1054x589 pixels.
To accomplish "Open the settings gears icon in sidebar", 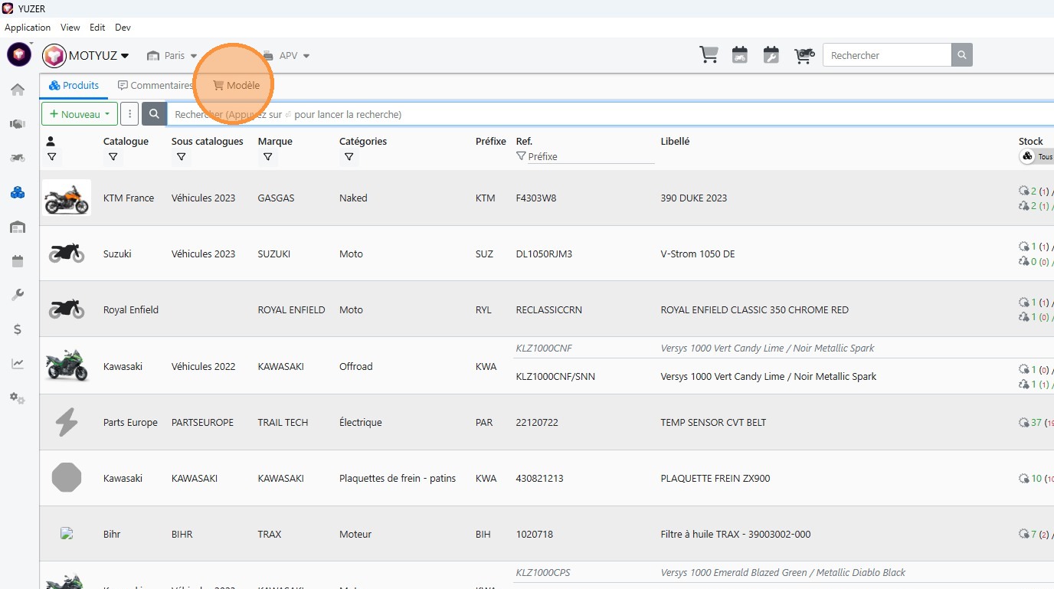I will pos(18,398).
